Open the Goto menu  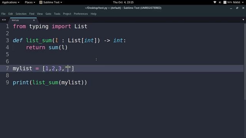click(x=48, y=14)
